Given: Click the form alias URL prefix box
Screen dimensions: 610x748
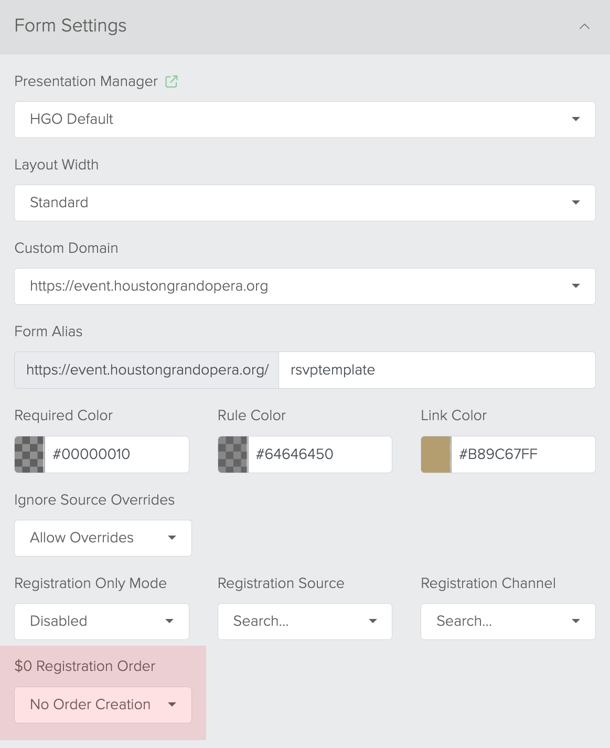Looking at the screenshot, I should click(147, 370).
